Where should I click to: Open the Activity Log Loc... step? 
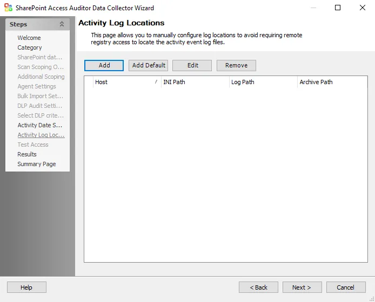click(x=41, y=135)
